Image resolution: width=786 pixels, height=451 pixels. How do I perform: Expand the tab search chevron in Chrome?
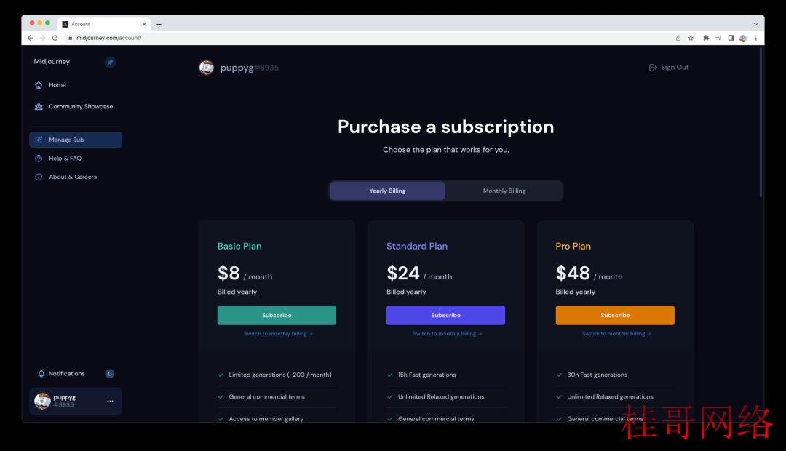[755, 24]
